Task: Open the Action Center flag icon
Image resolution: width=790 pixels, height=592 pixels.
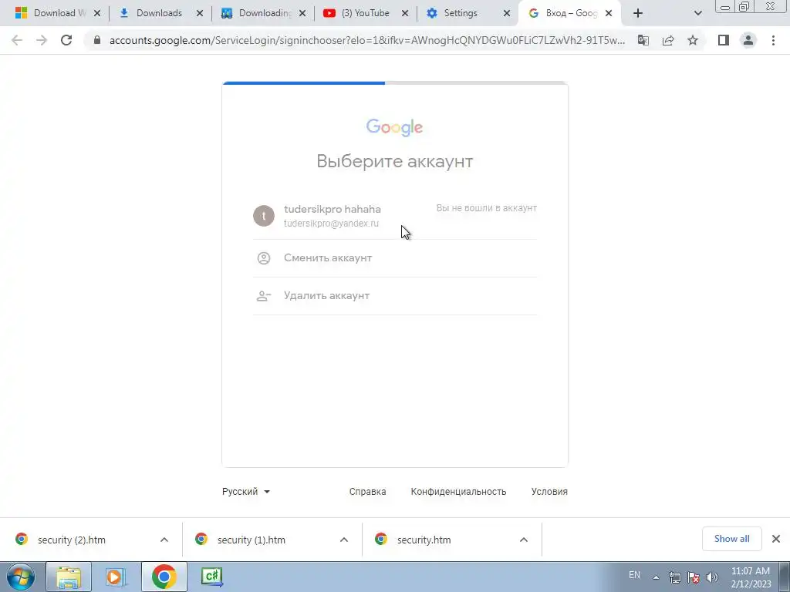Action: pyautogui.click(x=694, y=577)
